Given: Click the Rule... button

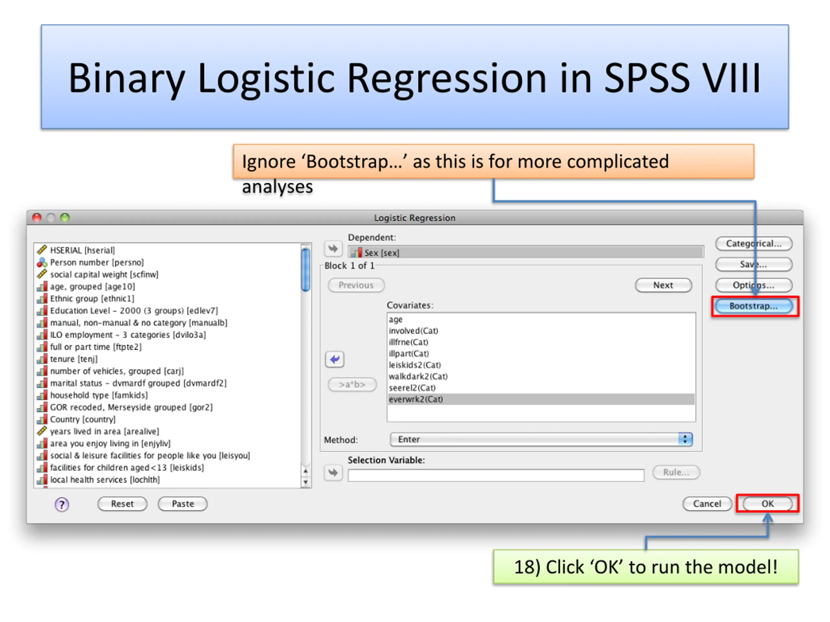Looking at the screenshot, I should click(676, 472).
